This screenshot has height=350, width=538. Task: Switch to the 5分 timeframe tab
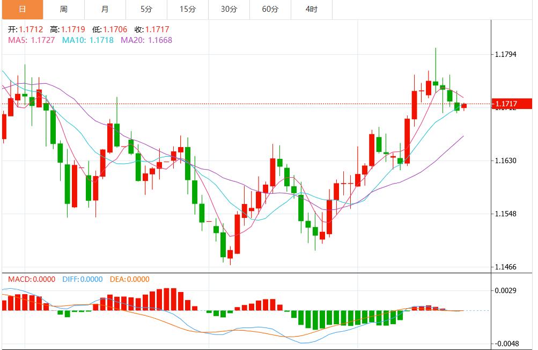146,10
